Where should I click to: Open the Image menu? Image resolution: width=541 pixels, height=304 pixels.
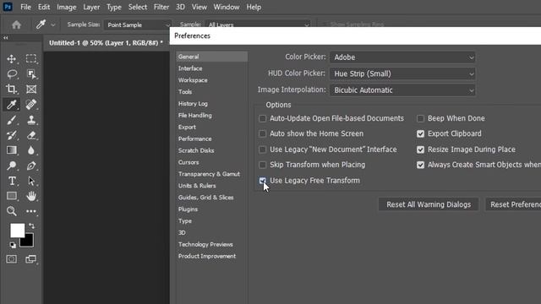tap(67, 7)
